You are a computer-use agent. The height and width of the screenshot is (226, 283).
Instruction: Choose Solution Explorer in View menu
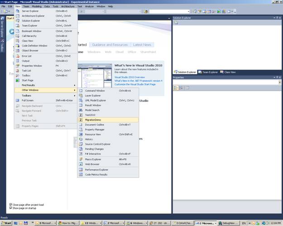pyautogui.click(x=46, y=21)
